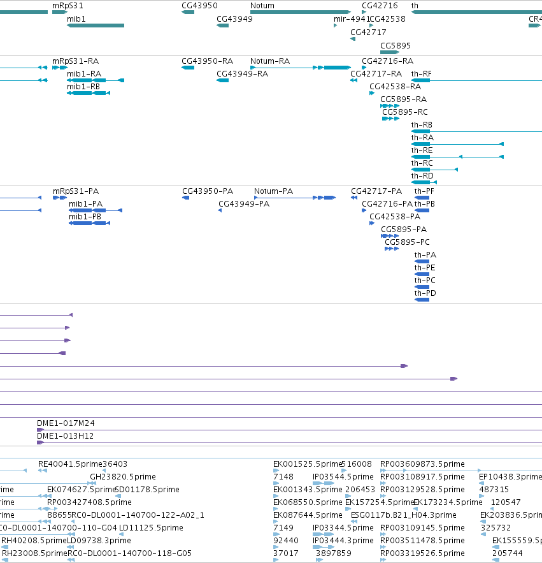This screenshot has width=542, height=563.
Task: Select the th-RD transcript label
Action: pyautogui.click(x=422, y=176)
